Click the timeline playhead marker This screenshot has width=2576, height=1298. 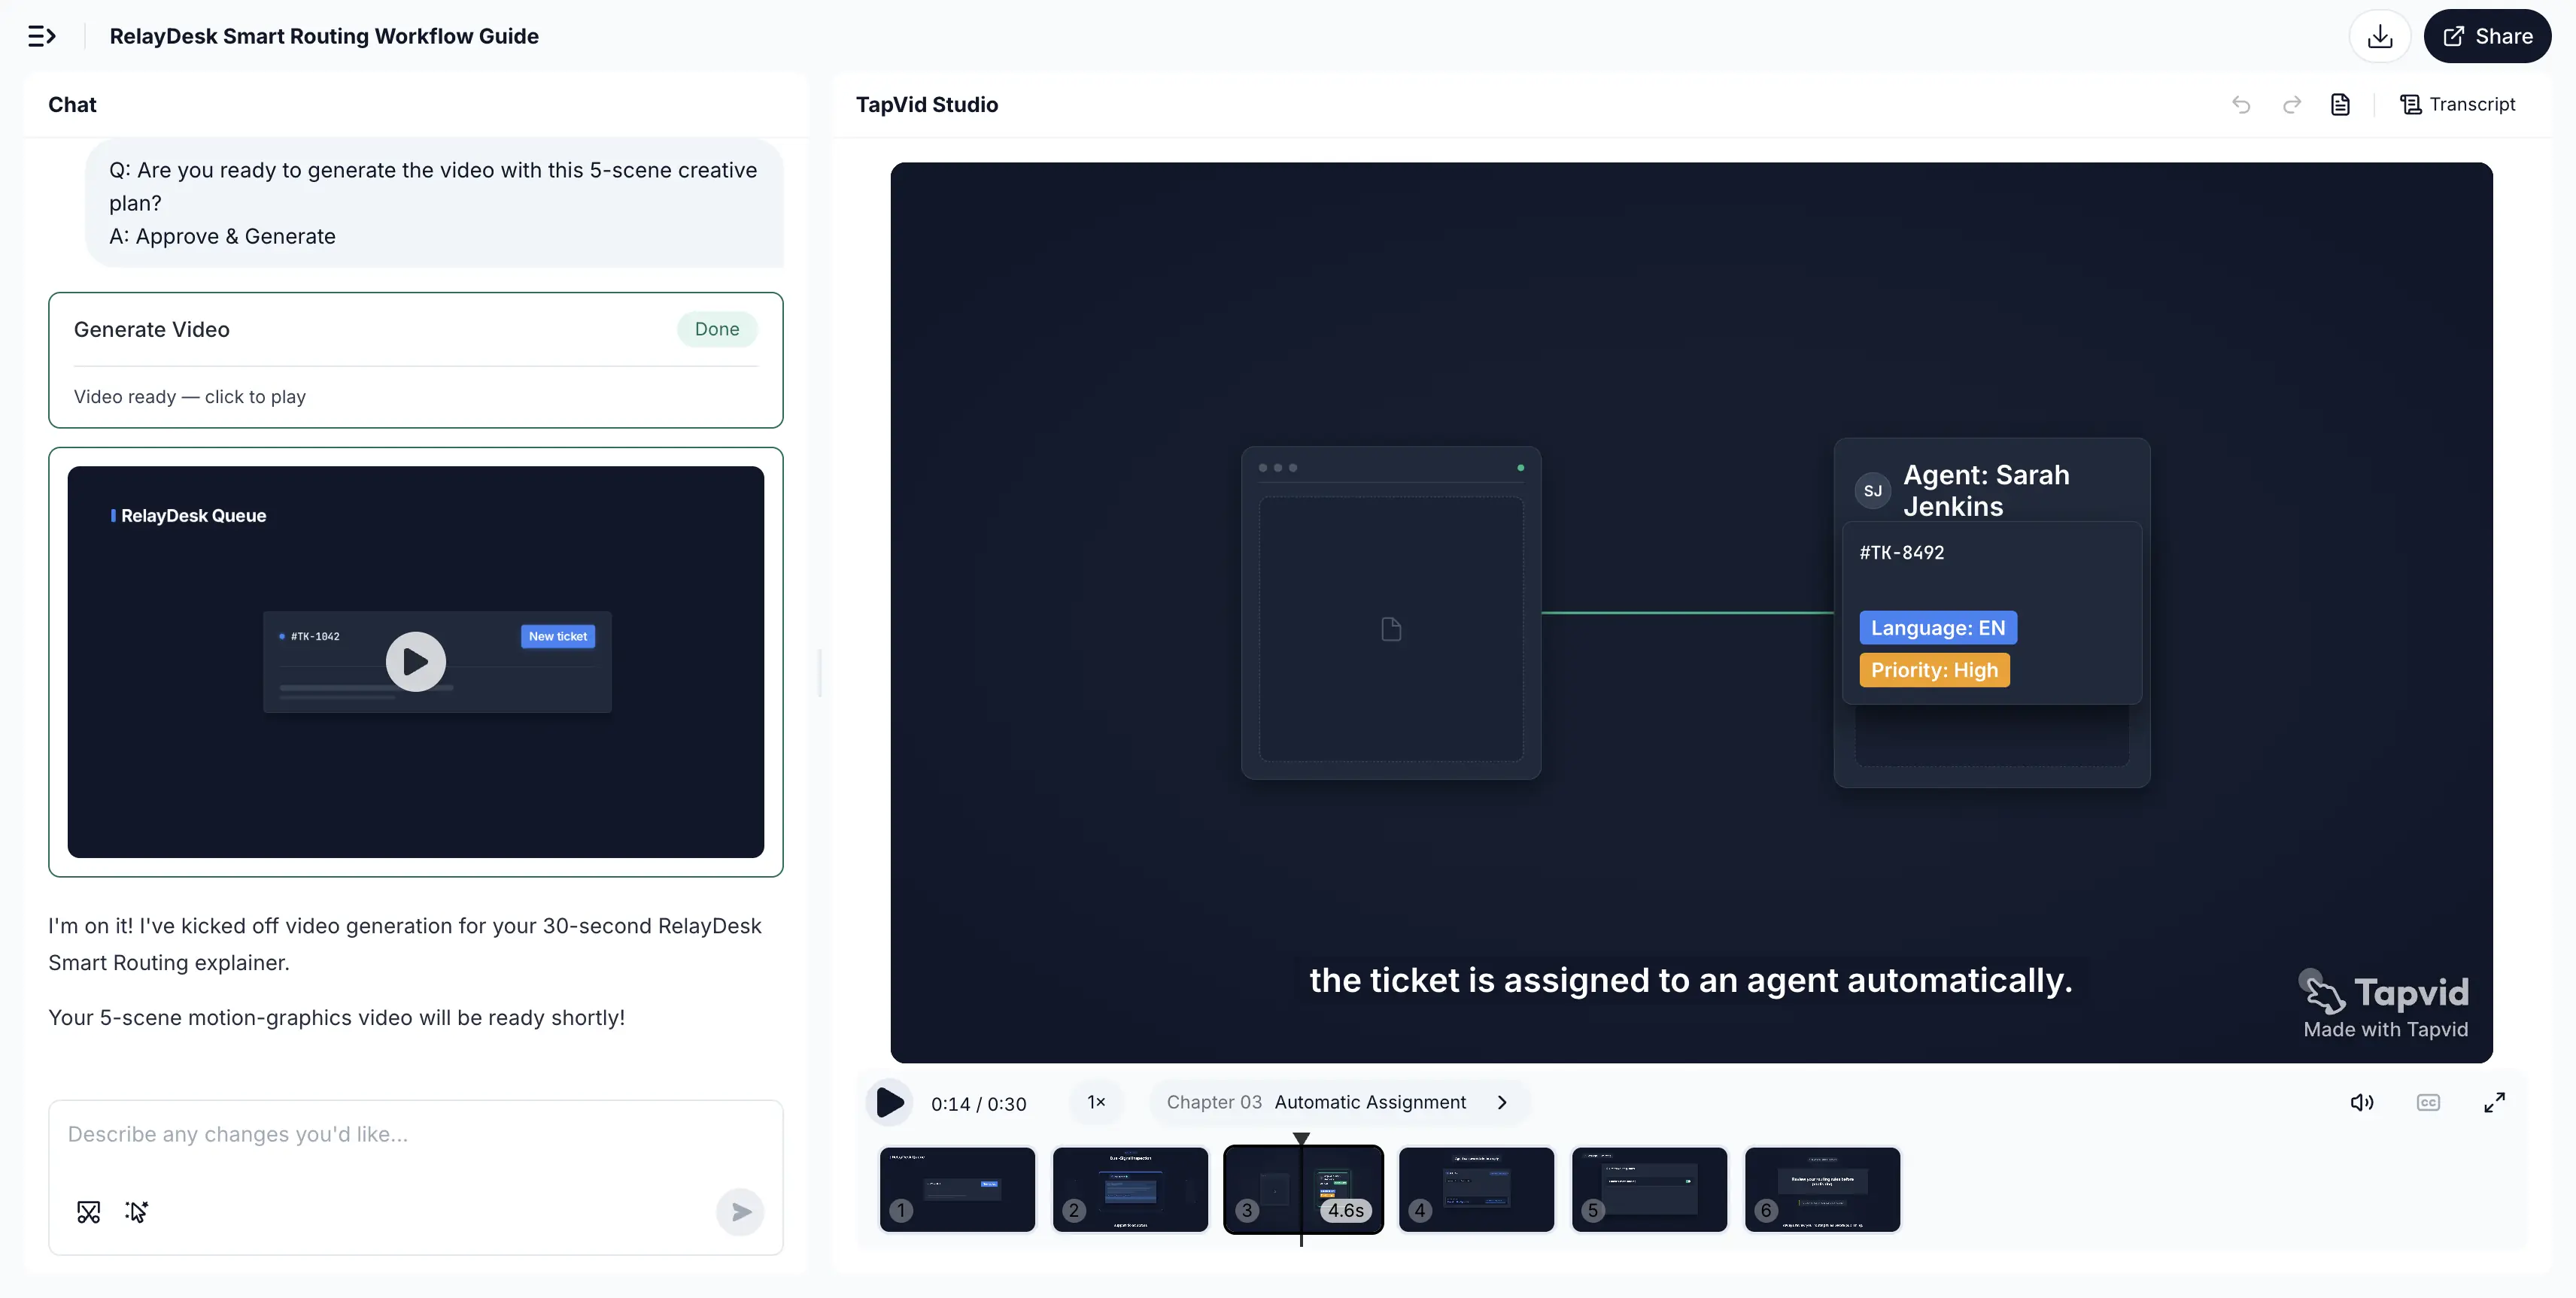point(1301,1138)
